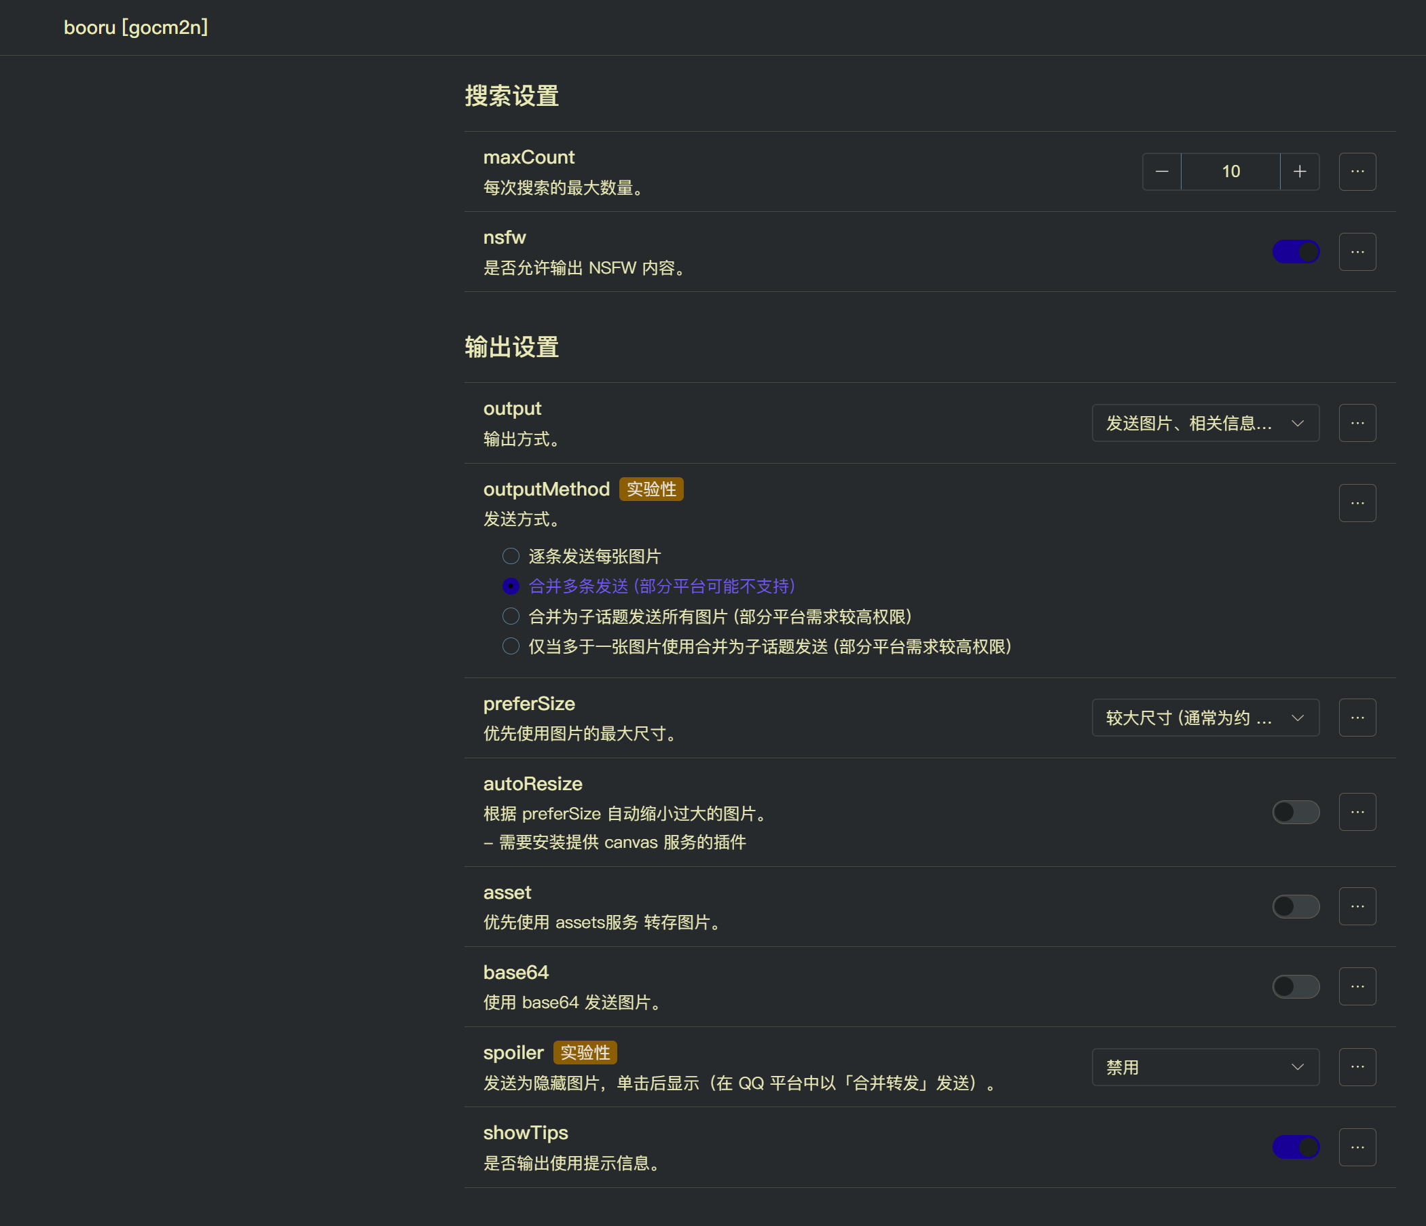The width and height of the screenshot is (1426, 1226).
Task: Open the options menu beside maxCount
Action: [x=1357, y=171]
